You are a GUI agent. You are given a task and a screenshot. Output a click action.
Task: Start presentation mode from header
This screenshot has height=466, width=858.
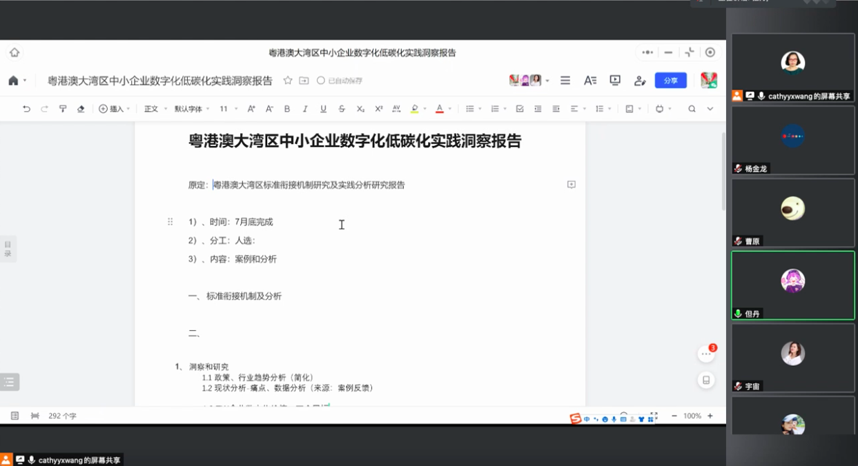click(615, 81)
